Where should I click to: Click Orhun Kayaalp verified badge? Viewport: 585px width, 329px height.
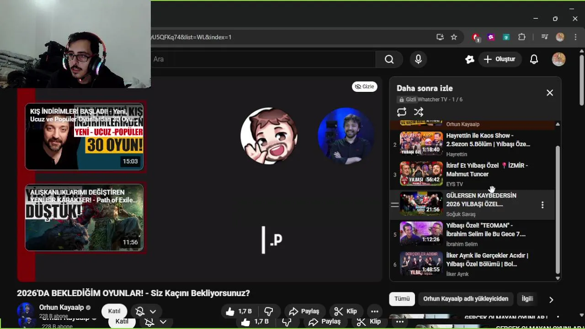(x=88, y=308)
